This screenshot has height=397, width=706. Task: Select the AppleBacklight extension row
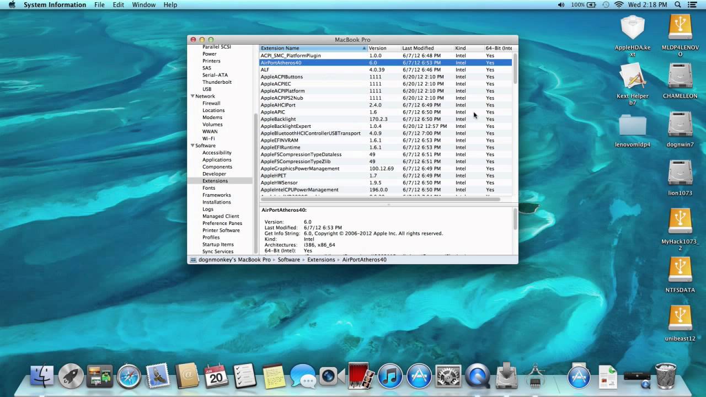coord(386,119)
